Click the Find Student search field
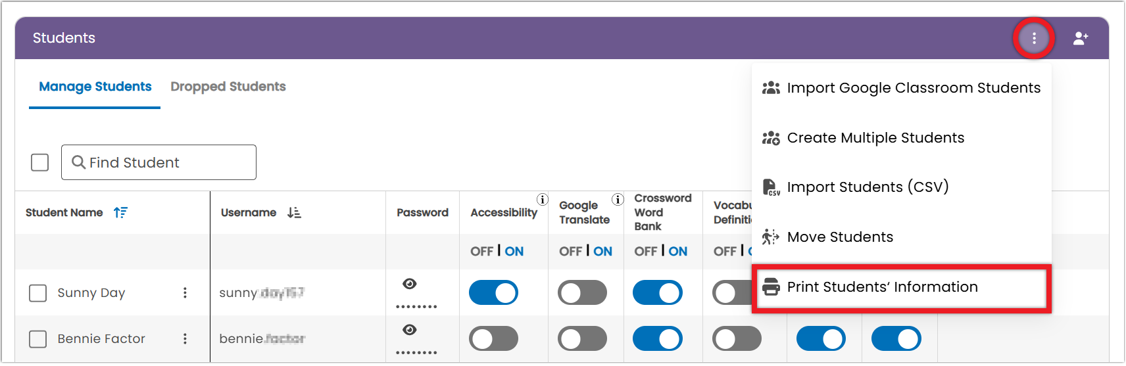This screenshot has height=366, width=1126. tap(159, 162)
